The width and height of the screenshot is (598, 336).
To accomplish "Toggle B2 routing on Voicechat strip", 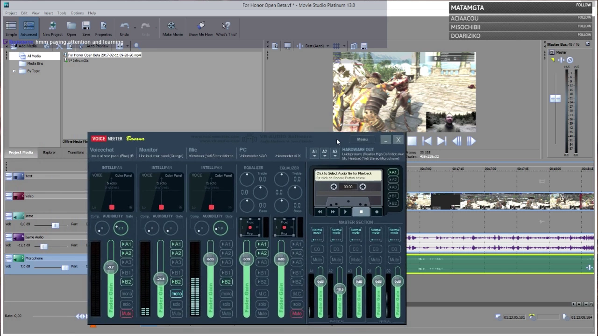I will tap(126, 282).
